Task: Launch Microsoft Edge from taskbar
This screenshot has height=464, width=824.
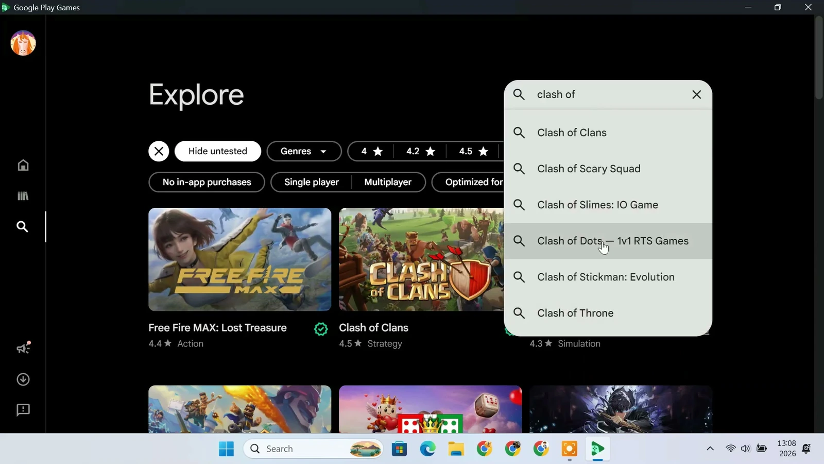Action: point(427,449)
